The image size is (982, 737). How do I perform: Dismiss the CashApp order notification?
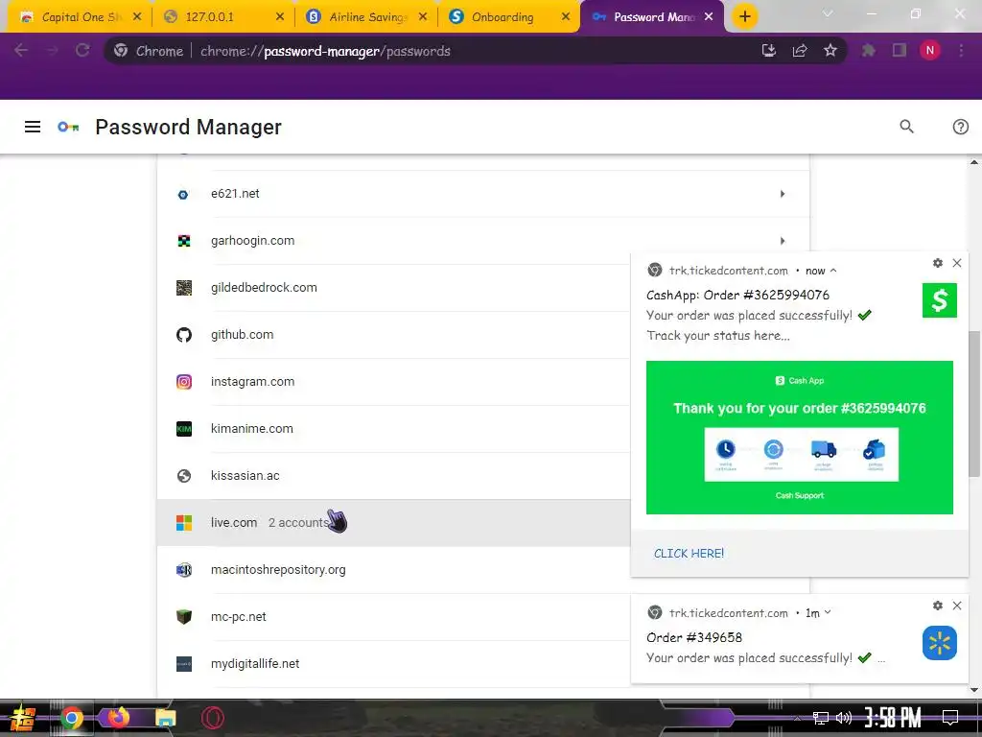click(957, 263)
